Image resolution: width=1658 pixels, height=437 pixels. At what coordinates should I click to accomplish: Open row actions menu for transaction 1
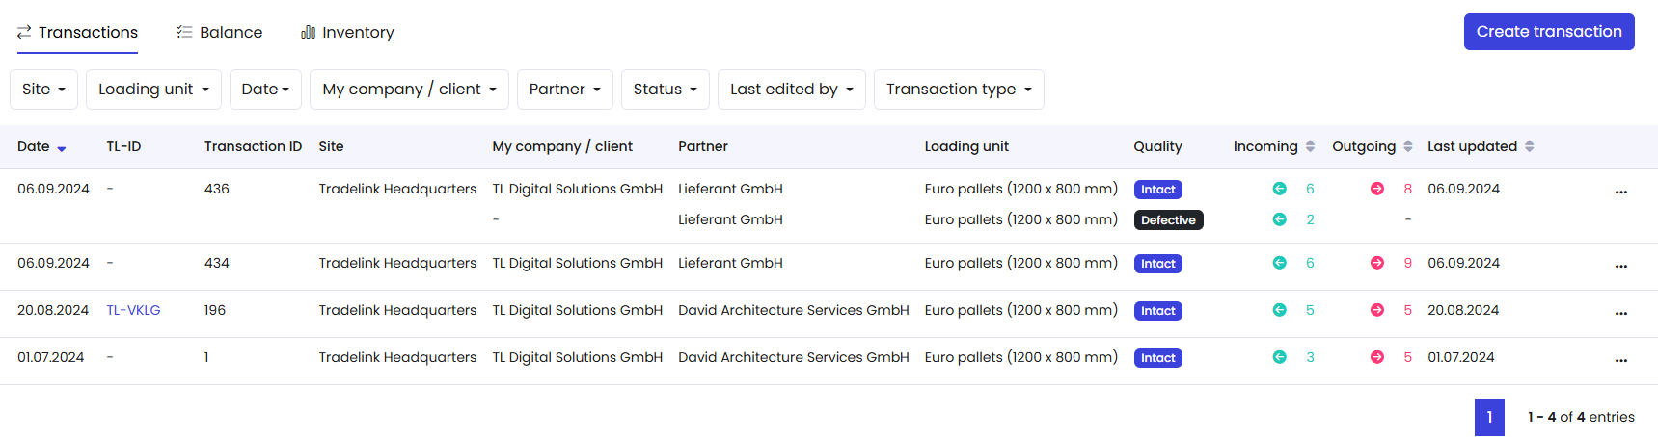tap(1620, 360)
